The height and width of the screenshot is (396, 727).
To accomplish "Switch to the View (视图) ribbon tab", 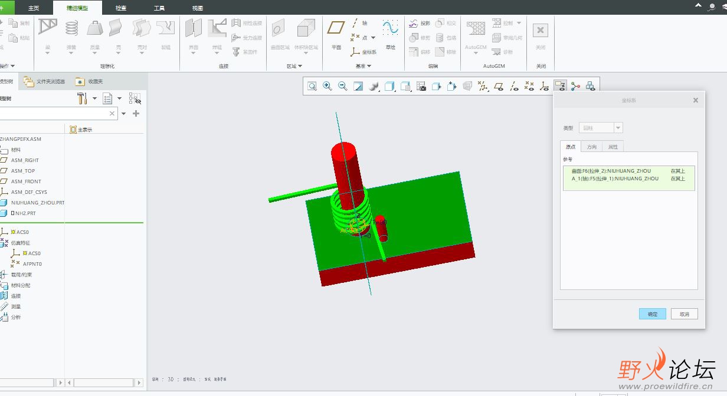I will (x=198, y=8).
